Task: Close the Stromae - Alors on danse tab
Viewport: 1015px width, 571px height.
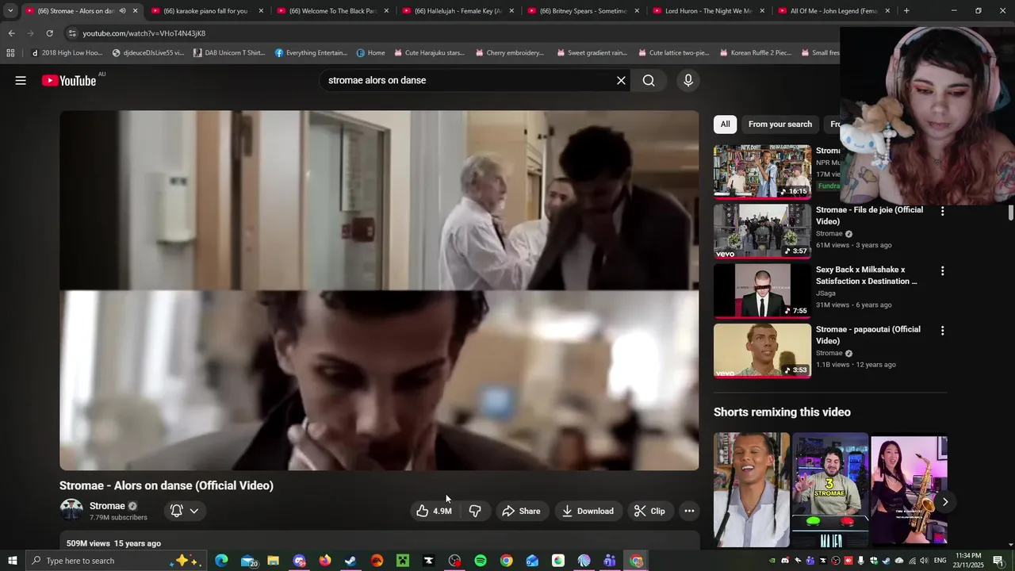Action: 136,11
